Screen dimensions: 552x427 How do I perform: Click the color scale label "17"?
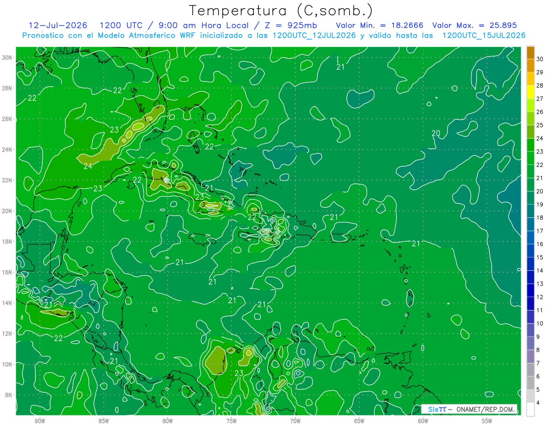tap(540, 231)
